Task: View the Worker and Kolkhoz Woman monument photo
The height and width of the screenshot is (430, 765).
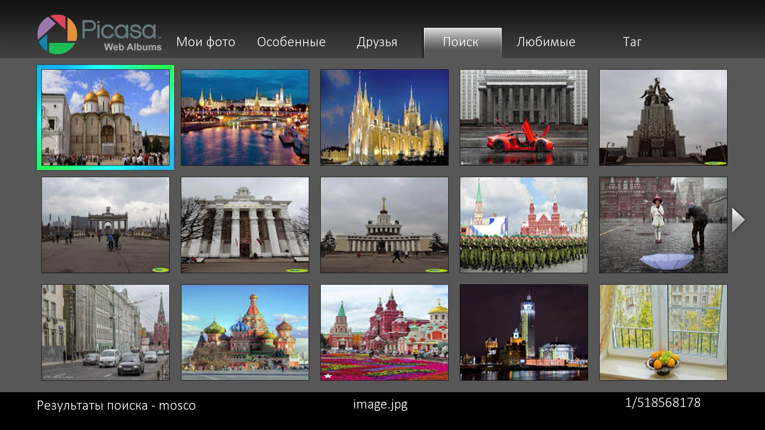Action: coord(663,117)
